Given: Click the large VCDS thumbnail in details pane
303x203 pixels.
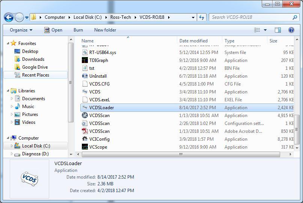Looking at the screenshot, I should pyautogui.click(x=29, y=179).
